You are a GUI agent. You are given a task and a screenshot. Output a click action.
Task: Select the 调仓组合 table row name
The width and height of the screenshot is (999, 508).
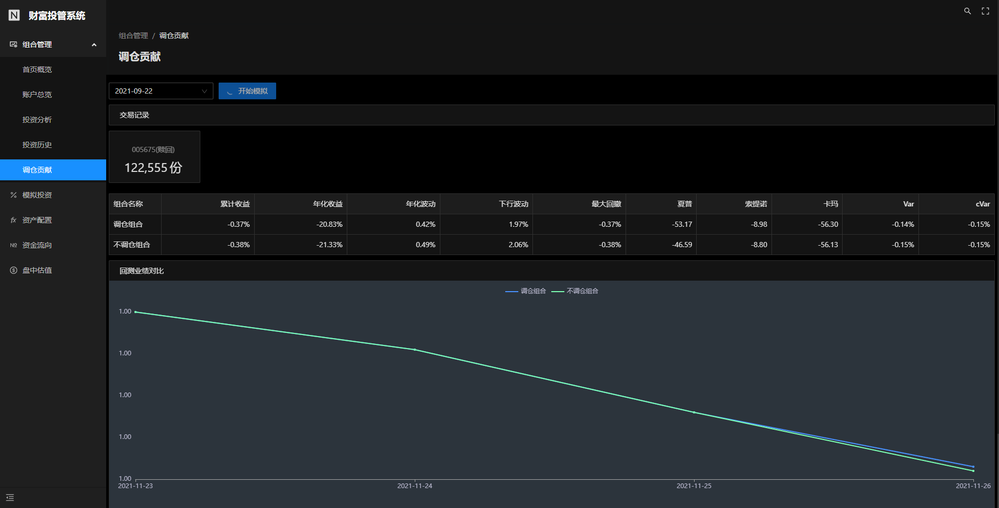pyautogui.click(x=128, y=224)
